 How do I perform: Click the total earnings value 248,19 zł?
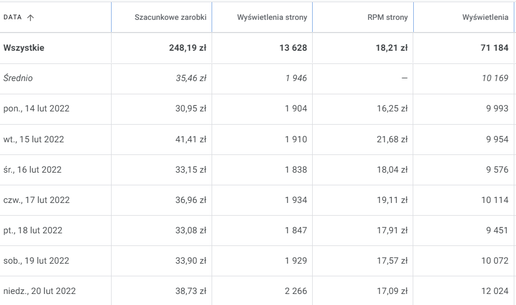point(187,48)
